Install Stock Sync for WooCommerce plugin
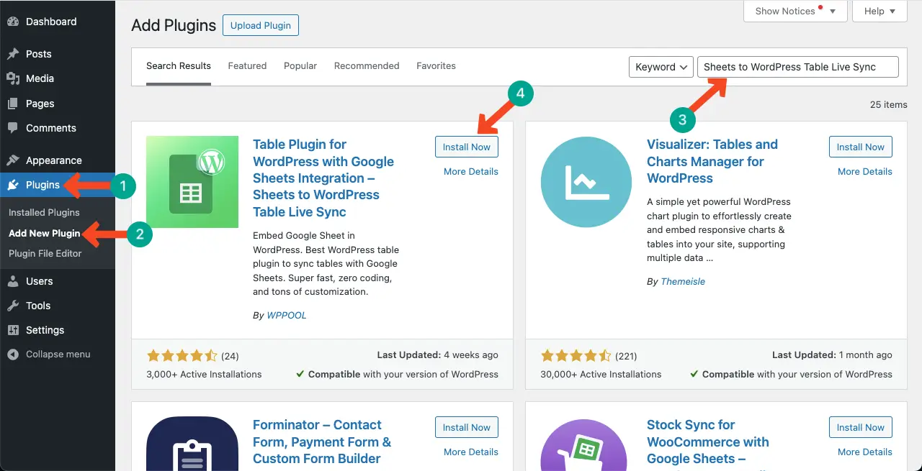The width and height of the screenshot is (922, 471). pos(861,427)
